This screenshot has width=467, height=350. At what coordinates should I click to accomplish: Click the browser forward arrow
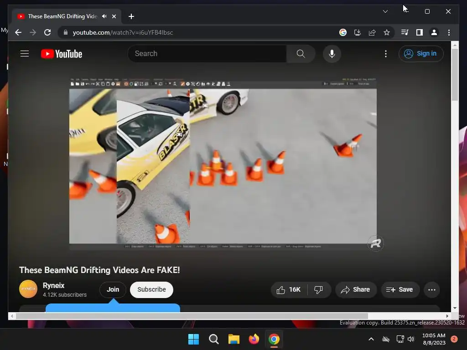point(33,32)
